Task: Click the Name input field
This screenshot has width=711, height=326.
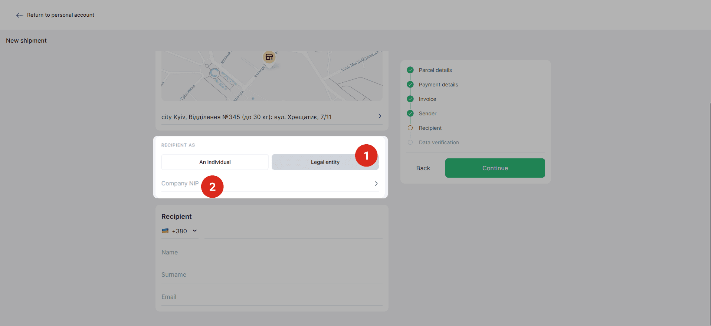Action: point(272,253)
